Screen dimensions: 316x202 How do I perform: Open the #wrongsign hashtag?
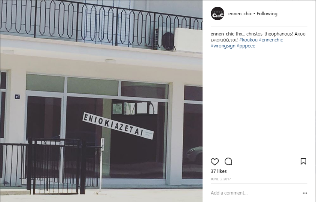pos(223,46)
